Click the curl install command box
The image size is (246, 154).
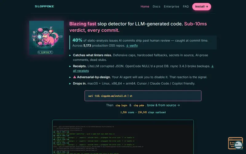143,96
